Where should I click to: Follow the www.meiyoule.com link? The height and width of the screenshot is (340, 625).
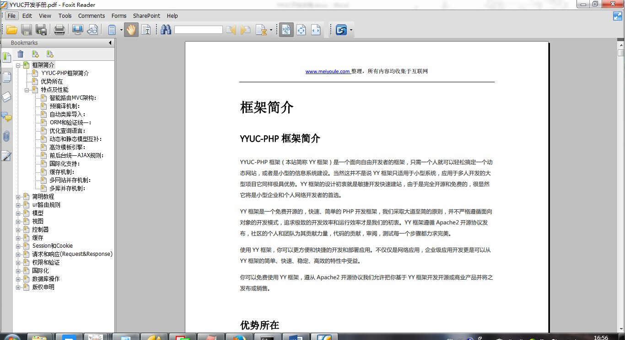[328, 71]
